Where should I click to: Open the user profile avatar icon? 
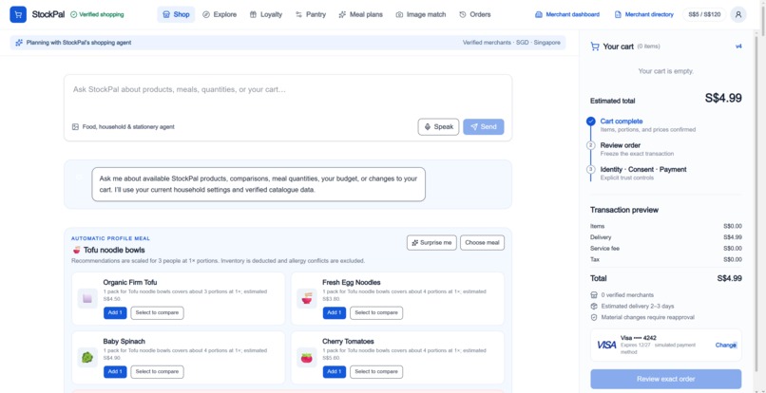738,14
